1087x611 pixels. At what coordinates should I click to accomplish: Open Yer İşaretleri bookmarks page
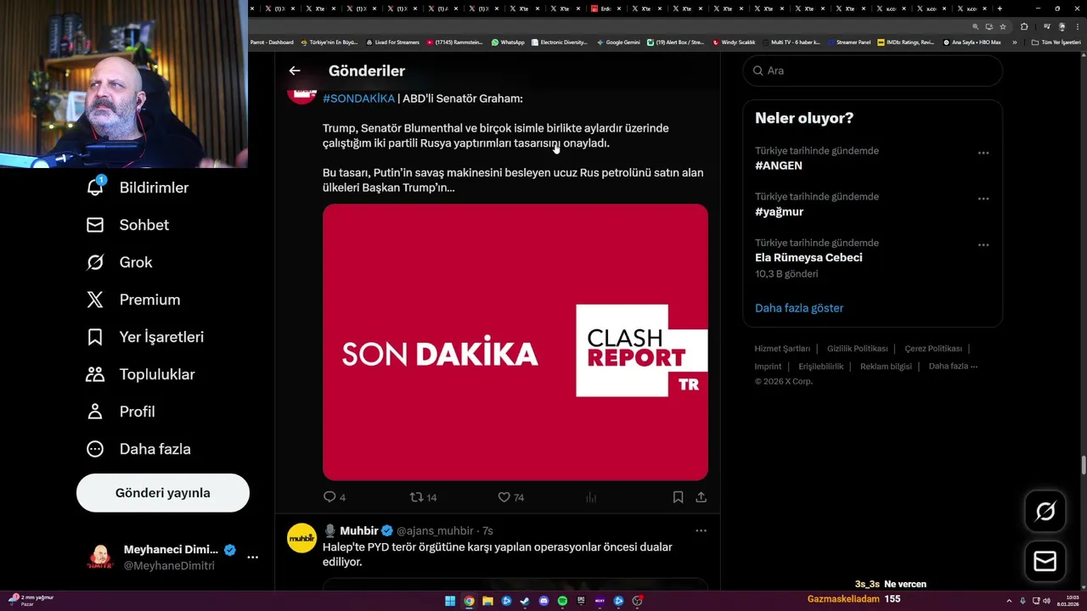point(145,337)
